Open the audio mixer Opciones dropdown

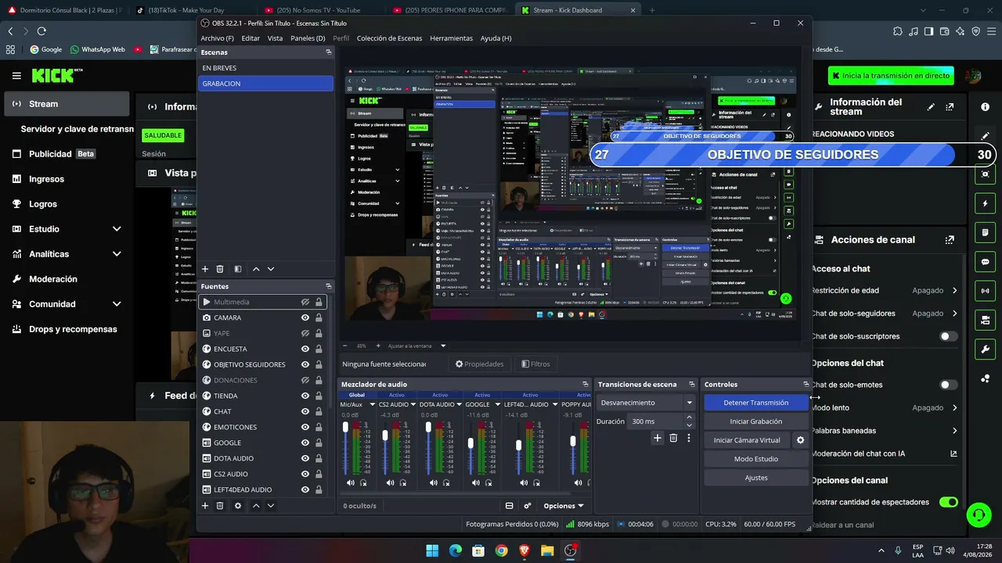click(x=564, y=506)
